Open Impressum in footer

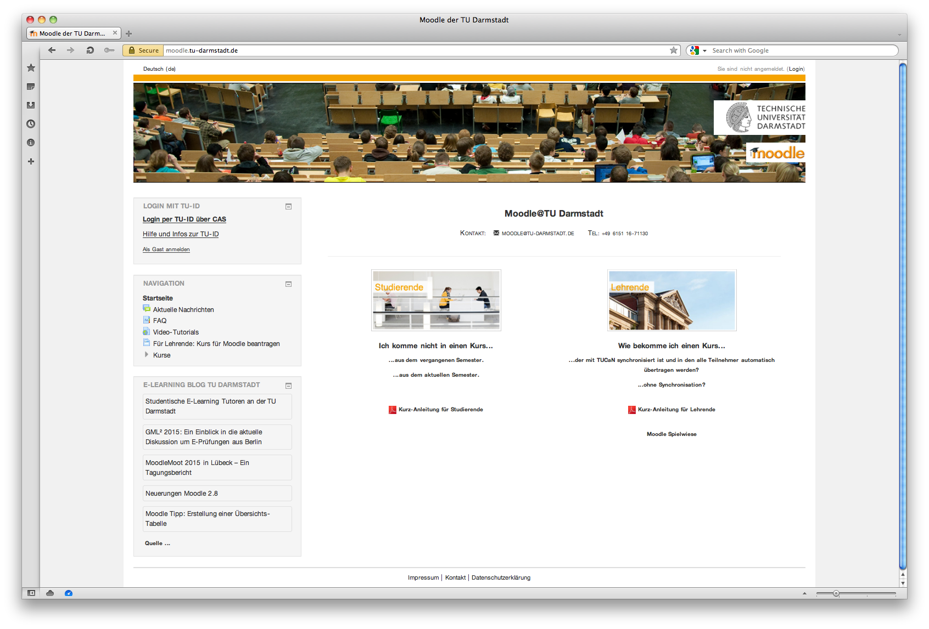423,577
